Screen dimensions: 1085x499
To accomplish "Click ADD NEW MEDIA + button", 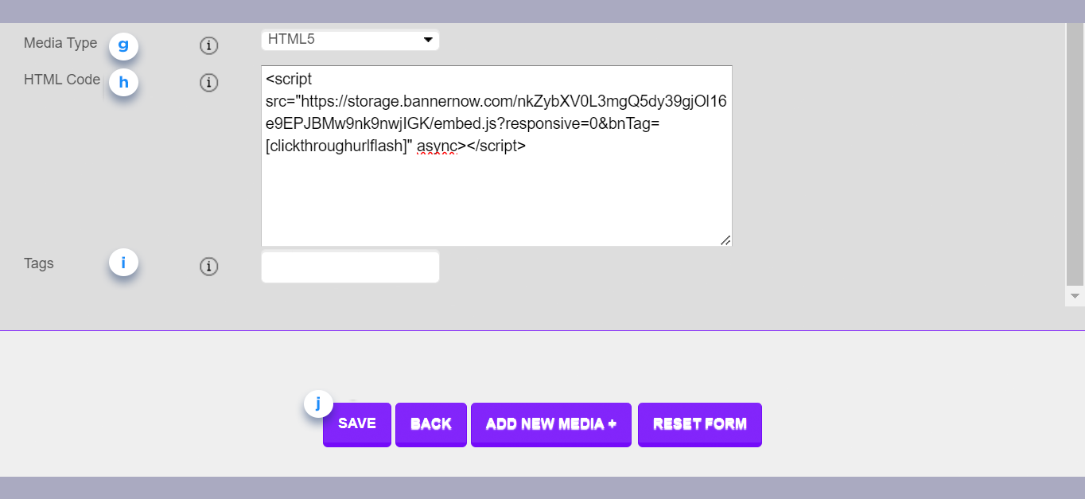I will pos(551,424).
